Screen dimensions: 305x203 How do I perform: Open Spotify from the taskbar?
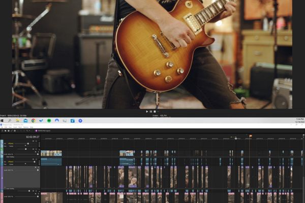[49, 121]
